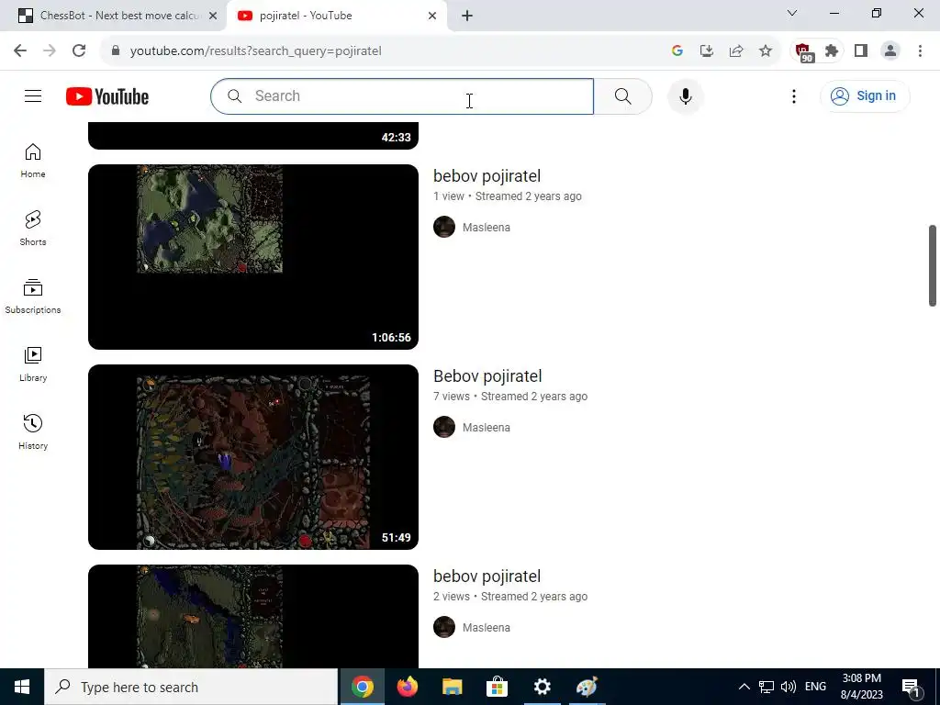Open Masleena channel under 1 view video
Image resolution: width=940 pixels, height=705 pixels.
click(487, 228)
